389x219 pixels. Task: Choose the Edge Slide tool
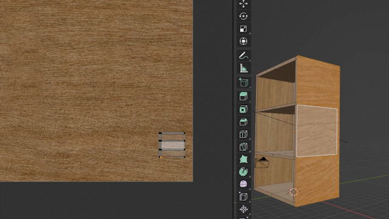[x=243, y=196]
